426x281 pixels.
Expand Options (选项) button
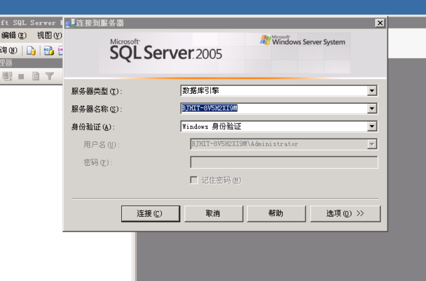click(x=345, y=214)
